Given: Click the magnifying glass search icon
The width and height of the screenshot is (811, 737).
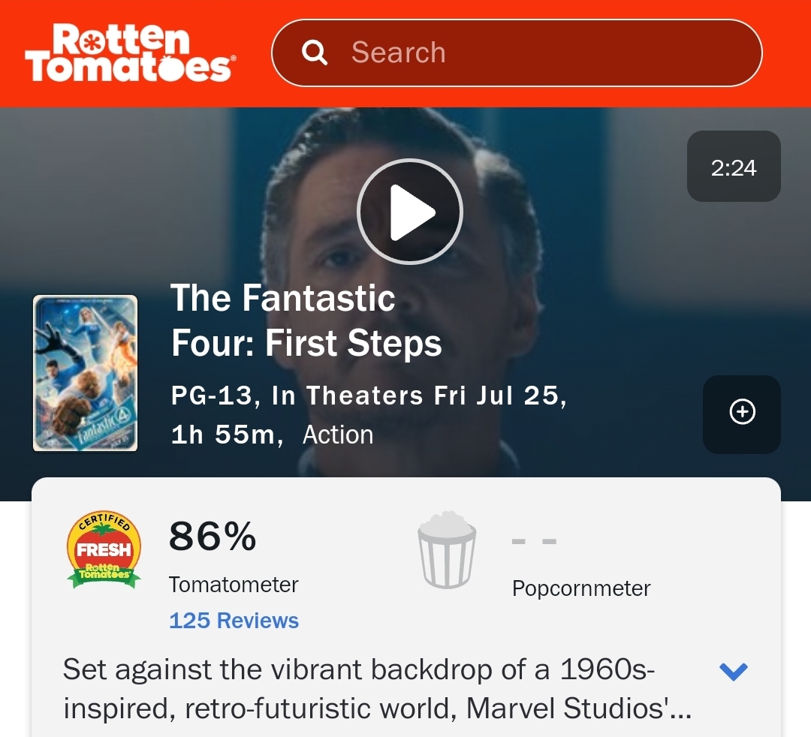Looking at the screenshot, I should click(314, 53).
